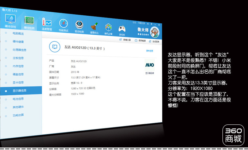Click the 鲁大师 cartoon avatar
Viewport: 248px width, 150px height.
(x=155, y=32)
